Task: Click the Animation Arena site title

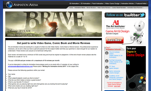Action: 26,5
